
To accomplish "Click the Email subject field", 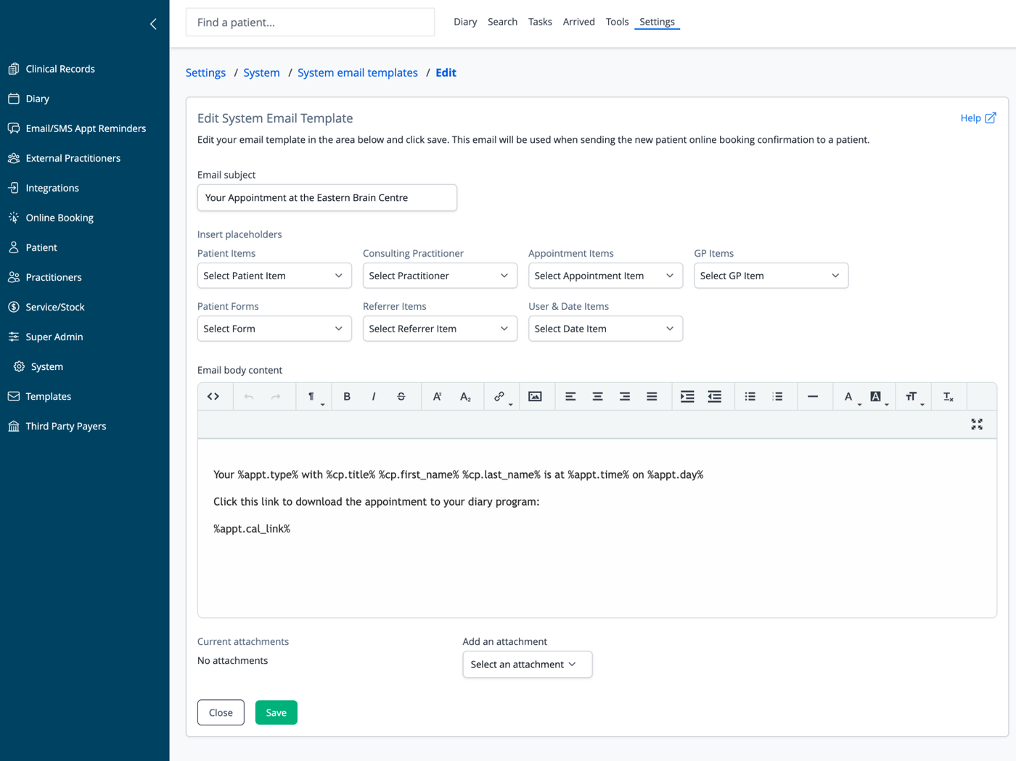I will pyautogui.click(x=327, y=197).
